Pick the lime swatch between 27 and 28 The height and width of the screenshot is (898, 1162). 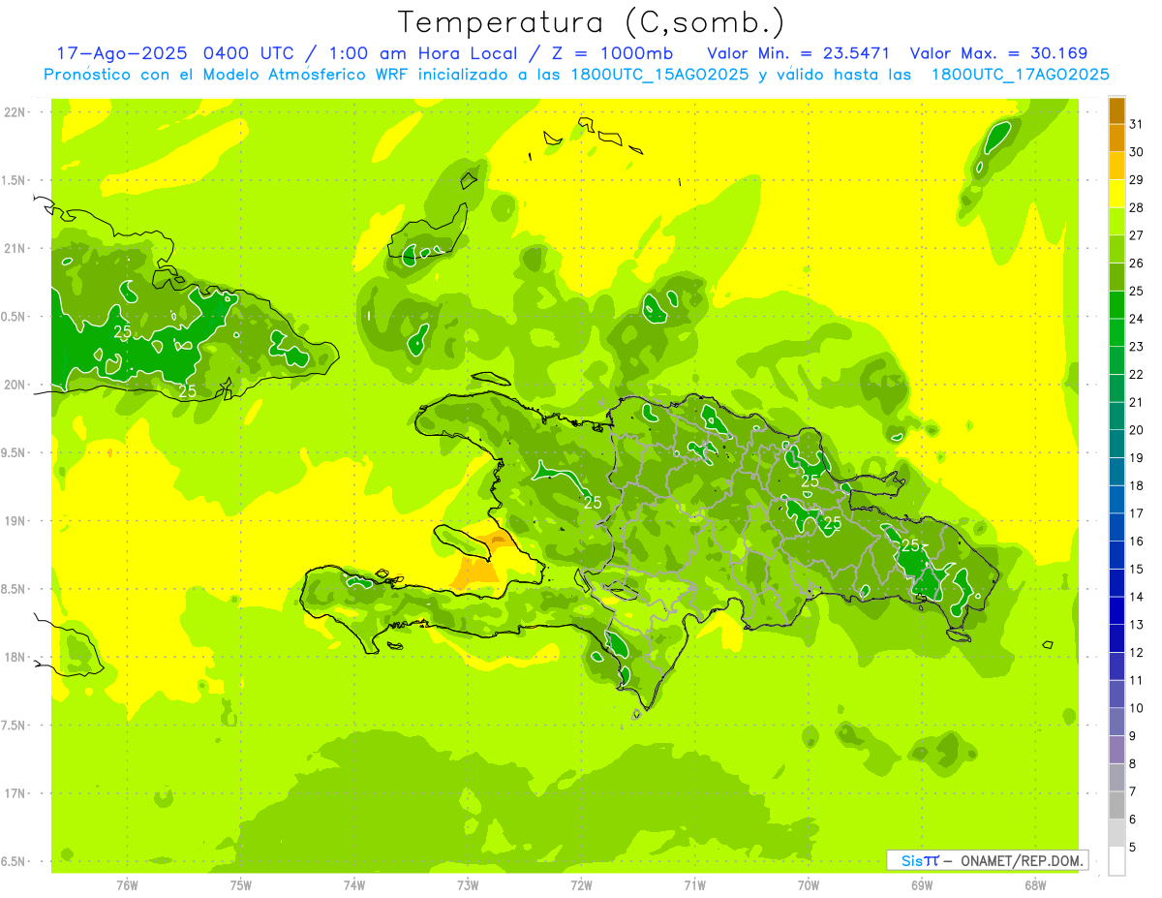click(1116, 221)
